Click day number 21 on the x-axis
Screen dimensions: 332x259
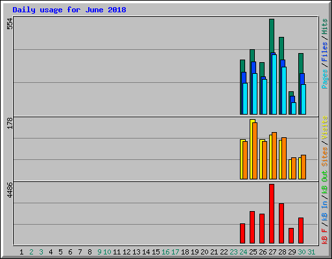tap(214, 252)
